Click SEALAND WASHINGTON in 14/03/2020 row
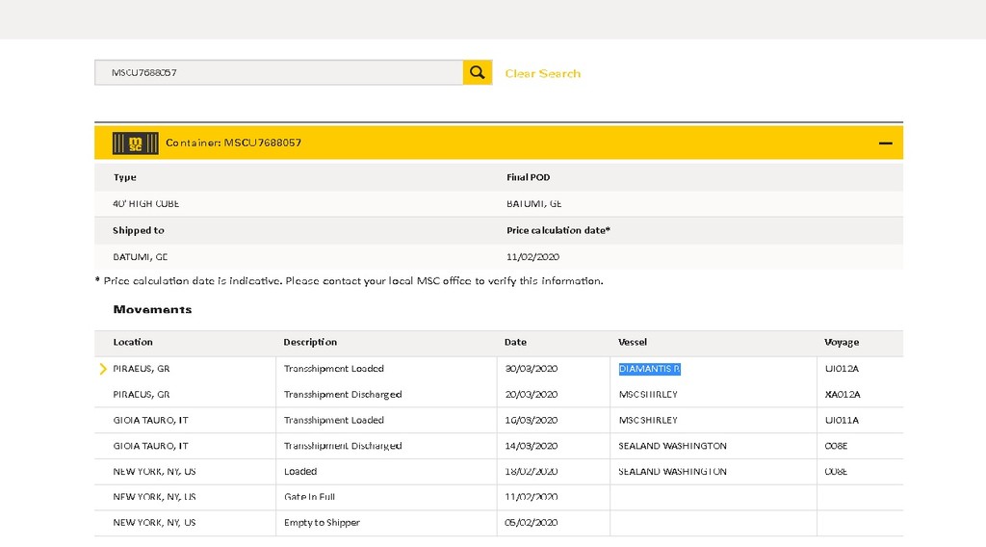The width and height of the screenshot is (986, 547). (672, 446)
